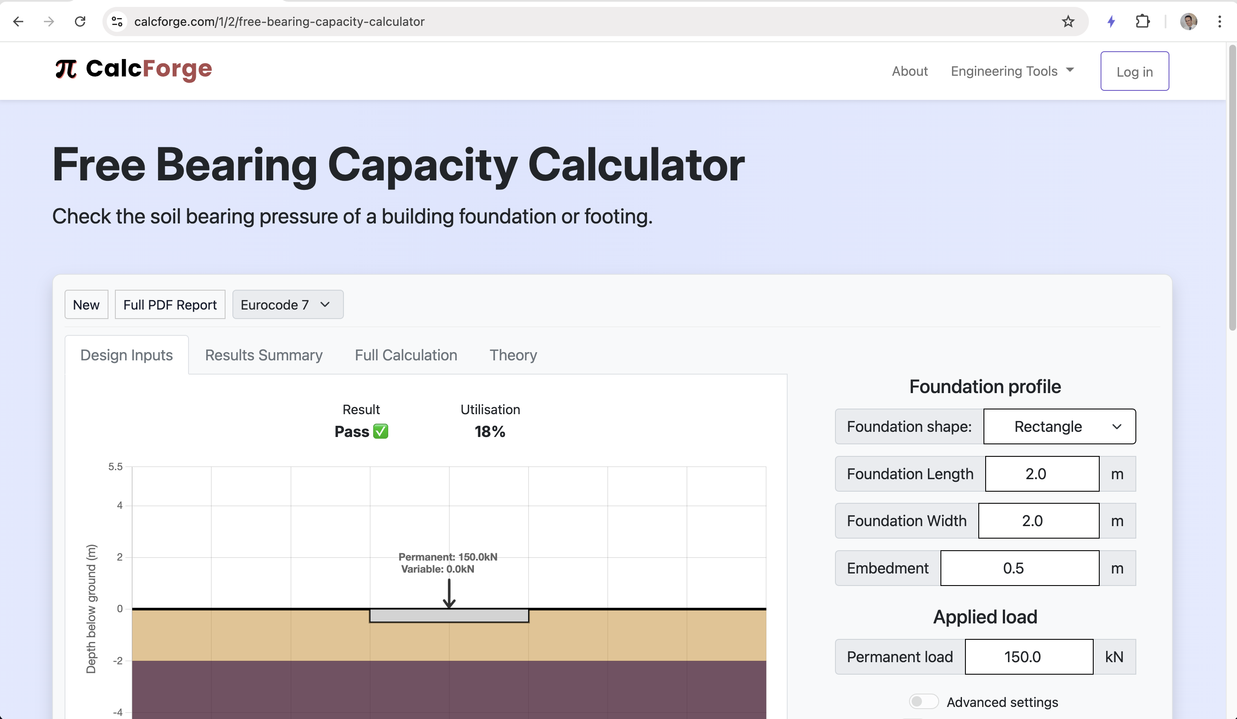The height and width of the screenshot is (719, 1237).
Task: Switch to the Design Inputs tab
Action: point(127,355)
